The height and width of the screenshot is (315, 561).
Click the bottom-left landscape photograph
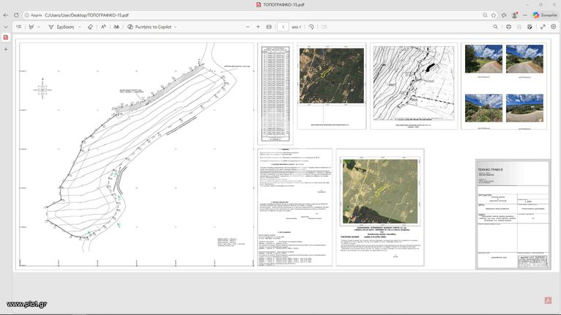483,108
